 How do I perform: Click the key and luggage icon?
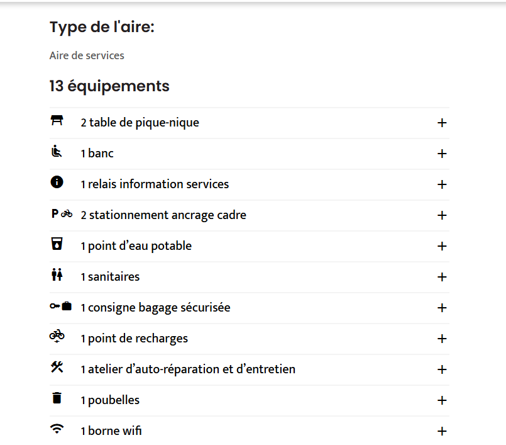(61, 306)
